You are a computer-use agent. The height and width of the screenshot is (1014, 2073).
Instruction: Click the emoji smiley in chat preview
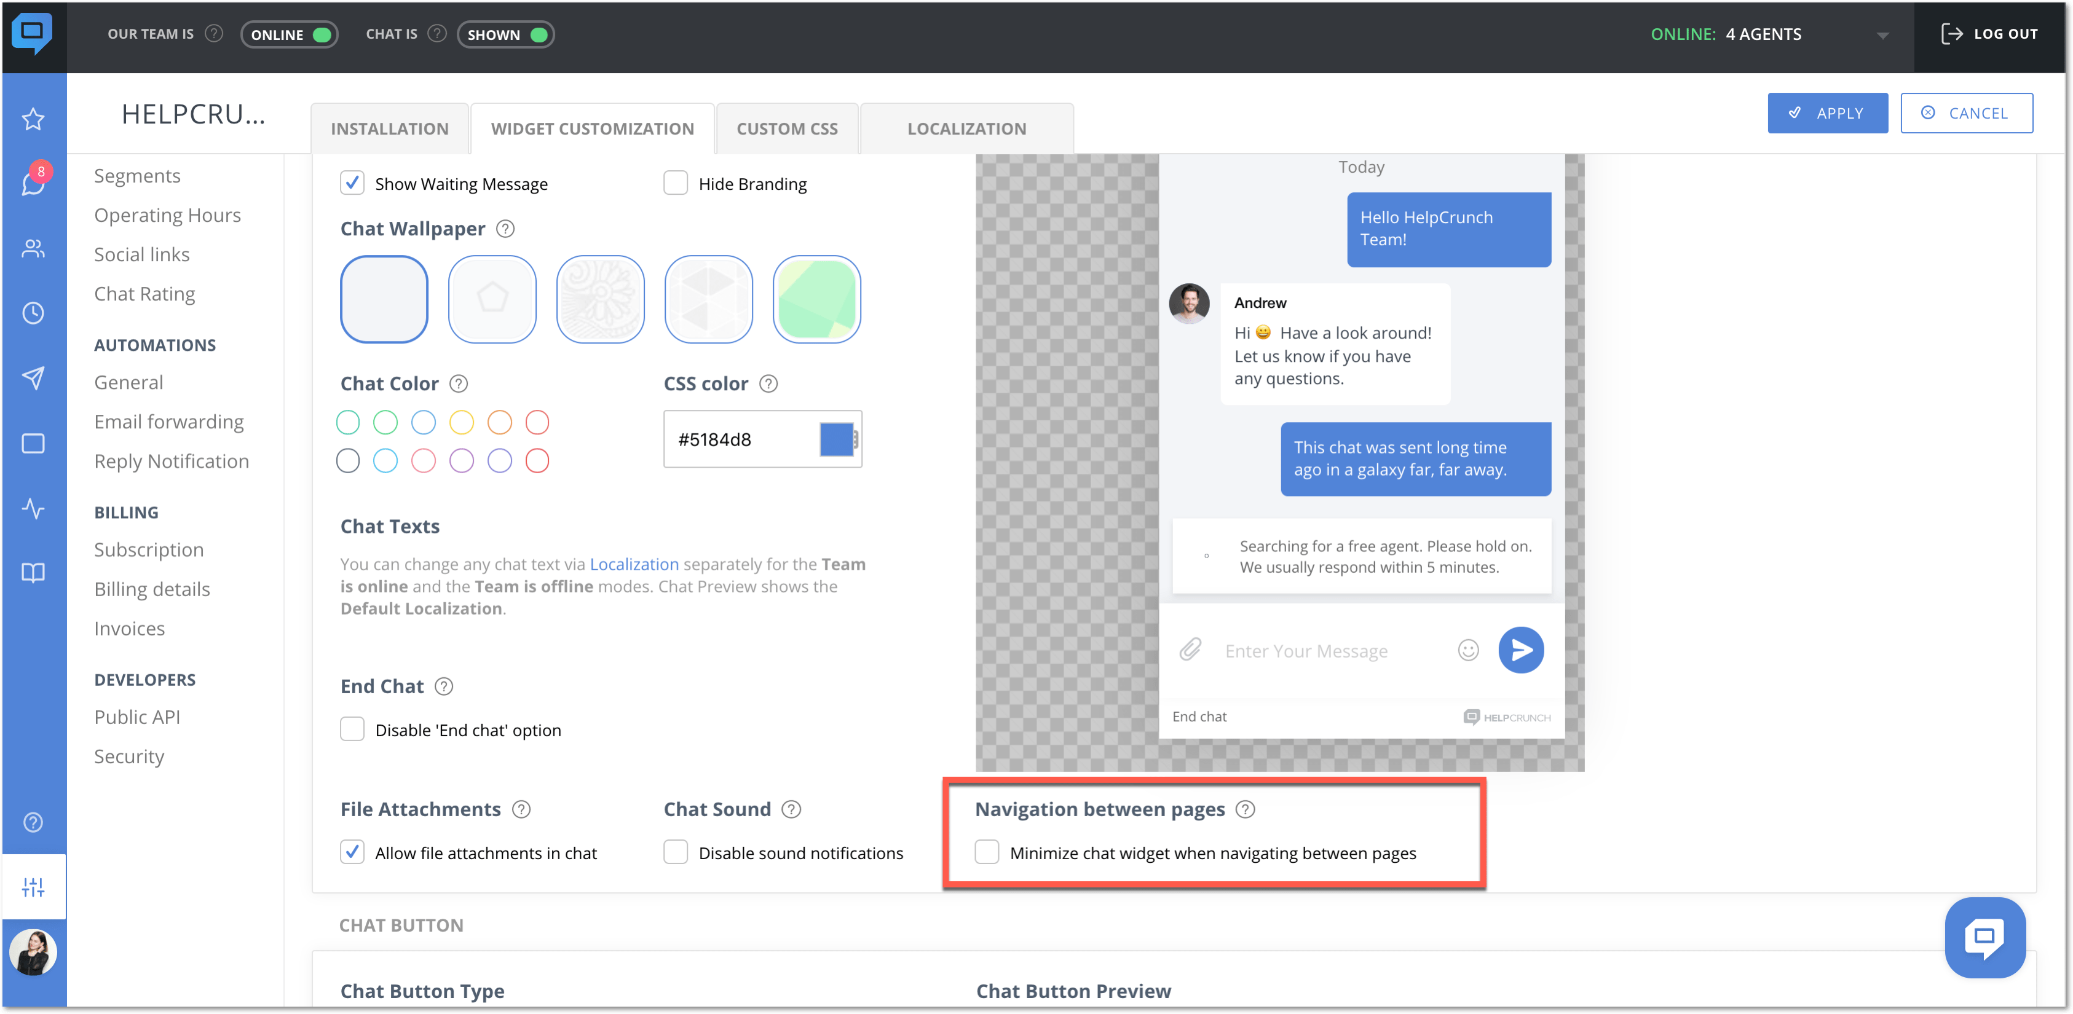pos(1468,650)
